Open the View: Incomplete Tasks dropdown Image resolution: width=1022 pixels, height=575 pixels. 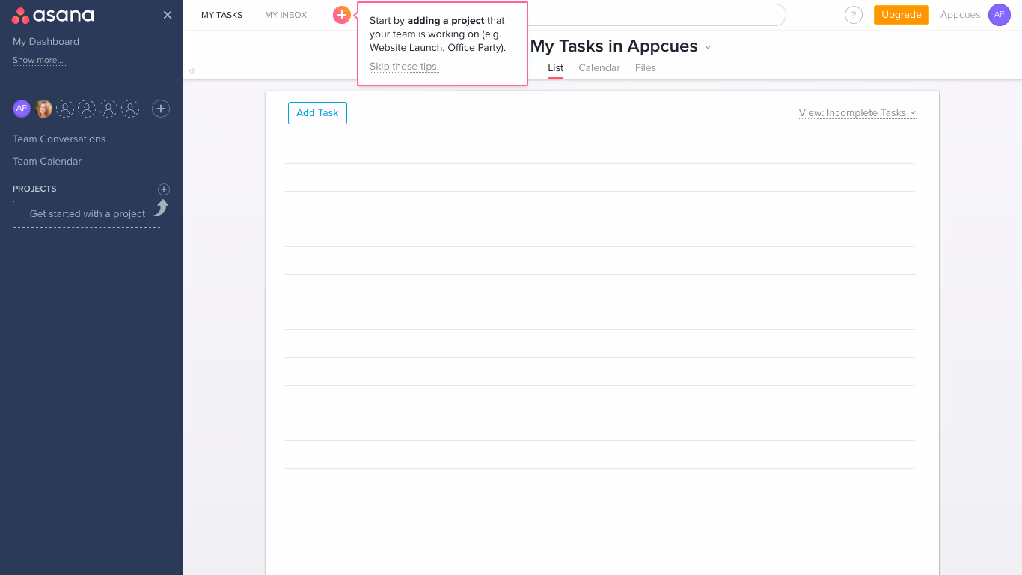tap(857, 113)
